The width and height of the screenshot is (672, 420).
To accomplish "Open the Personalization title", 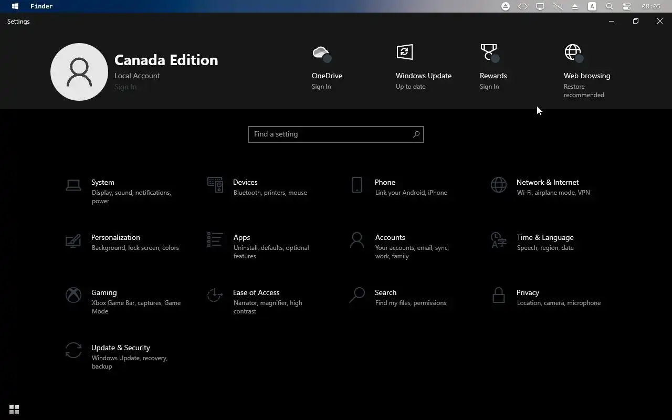I will click(x=115, y=237).
